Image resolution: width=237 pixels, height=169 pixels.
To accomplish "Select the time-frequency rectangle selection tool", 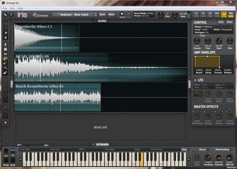I will coord(6,49).
